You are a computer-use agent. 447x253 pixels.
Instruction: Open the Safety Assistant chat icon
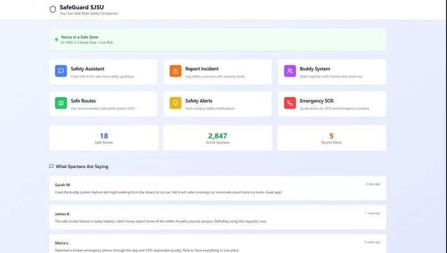pos(60,71)
